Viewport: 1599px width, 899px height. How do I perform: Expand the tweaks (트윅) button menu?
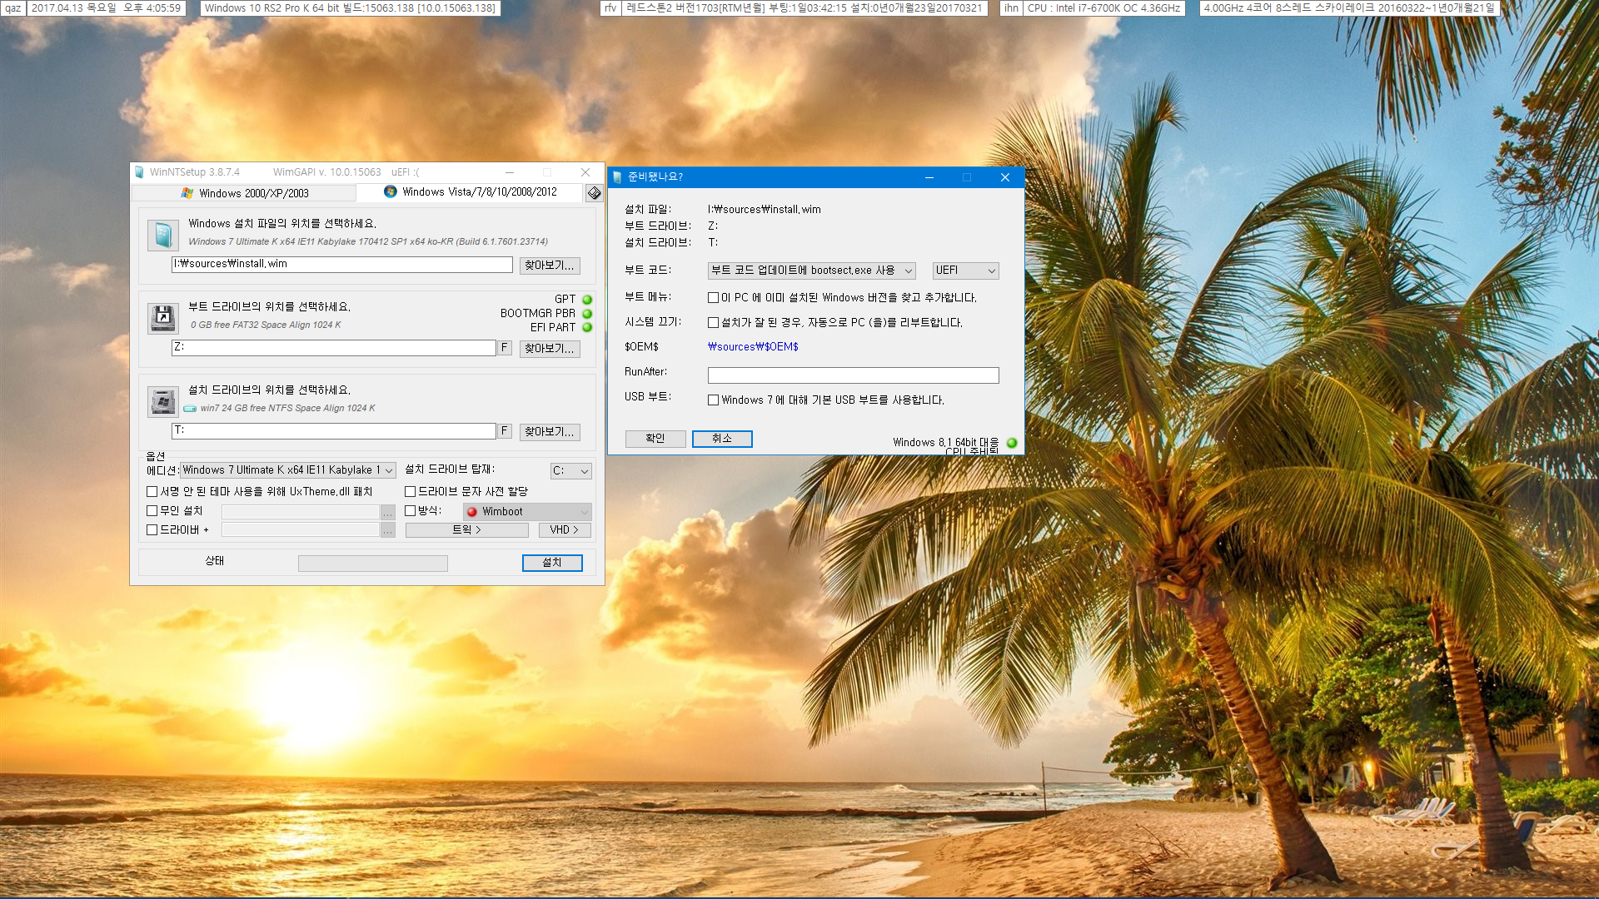(466, 530)
